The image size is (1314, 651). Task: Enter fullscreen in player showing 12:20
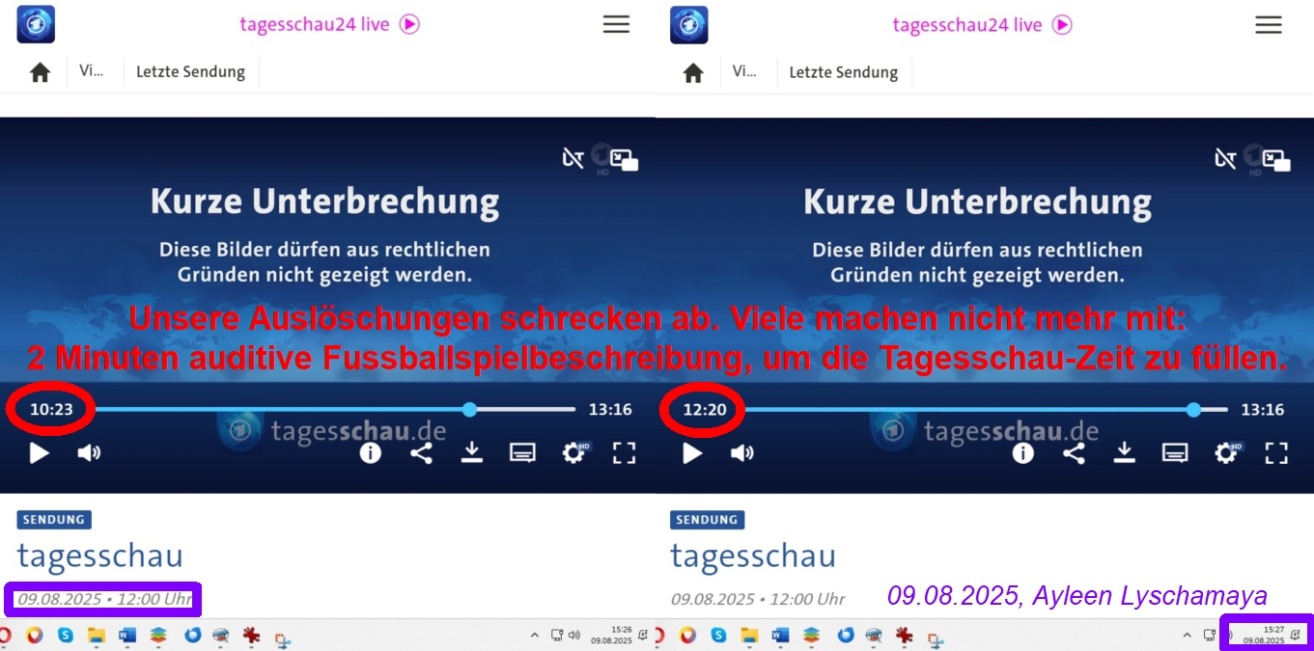[1276, 452]
